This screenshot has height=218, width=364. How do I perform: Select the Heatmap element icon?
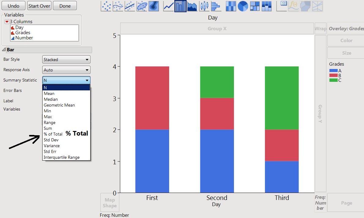click(231, 6)
